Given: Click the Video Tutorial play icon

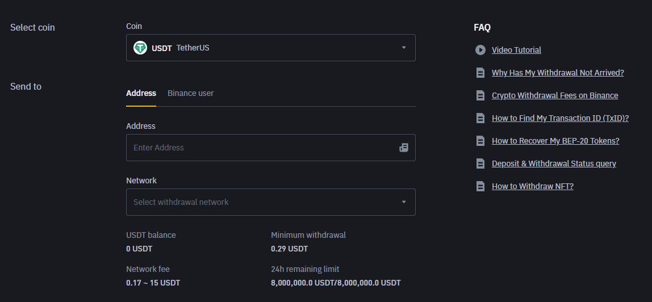Looking at the screenshot, I should tap(480, 50).
